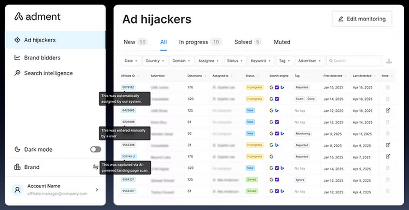The height and width of the screenshot is (210, 409).
Task: Open affiliate ID 6425685
Action: (128, 111)
